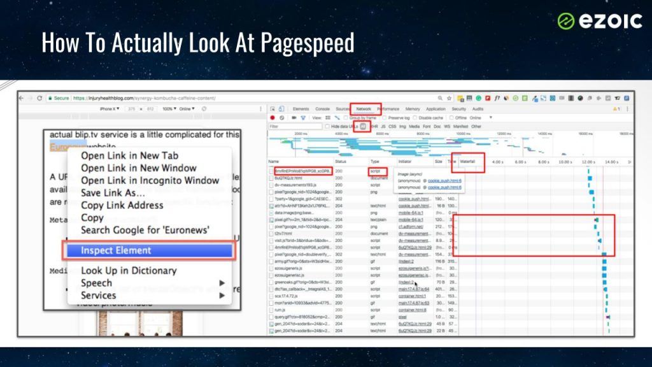Sort requests by the Status column header
Screen dimensions: 652x367
click(x=341, y=161)
